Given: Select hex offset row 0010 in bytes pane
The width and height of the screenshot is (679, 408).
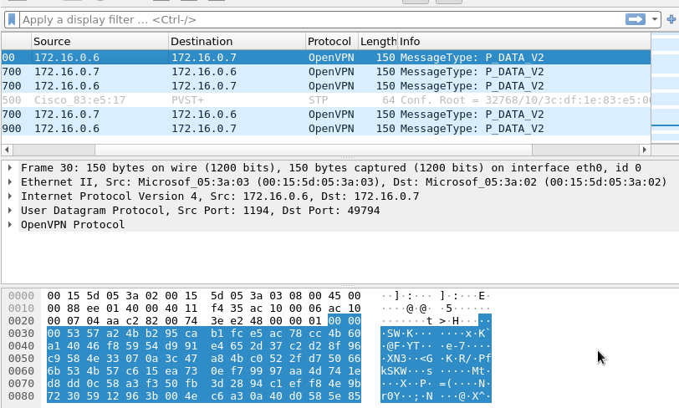Looking at the screenshot, I should (22, 310).
